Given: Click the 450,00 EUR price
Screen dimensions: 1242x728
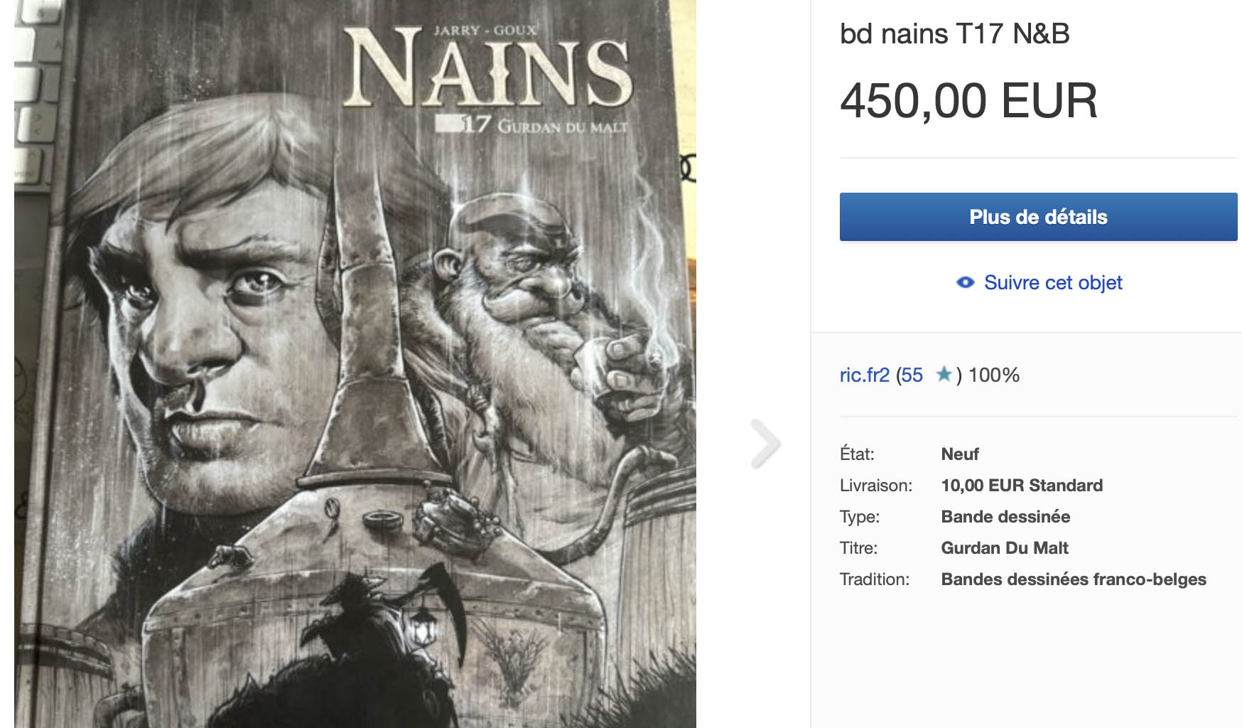Looking at the screenshot, I should coord(968,100).
